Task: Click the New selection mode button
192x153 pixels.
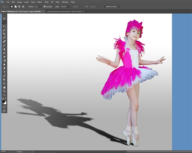Action: pyautogui.click(x=12, y=6)
